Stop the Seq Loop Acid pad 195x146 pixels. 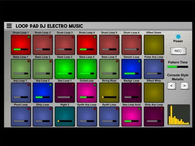tap(131, 117)
